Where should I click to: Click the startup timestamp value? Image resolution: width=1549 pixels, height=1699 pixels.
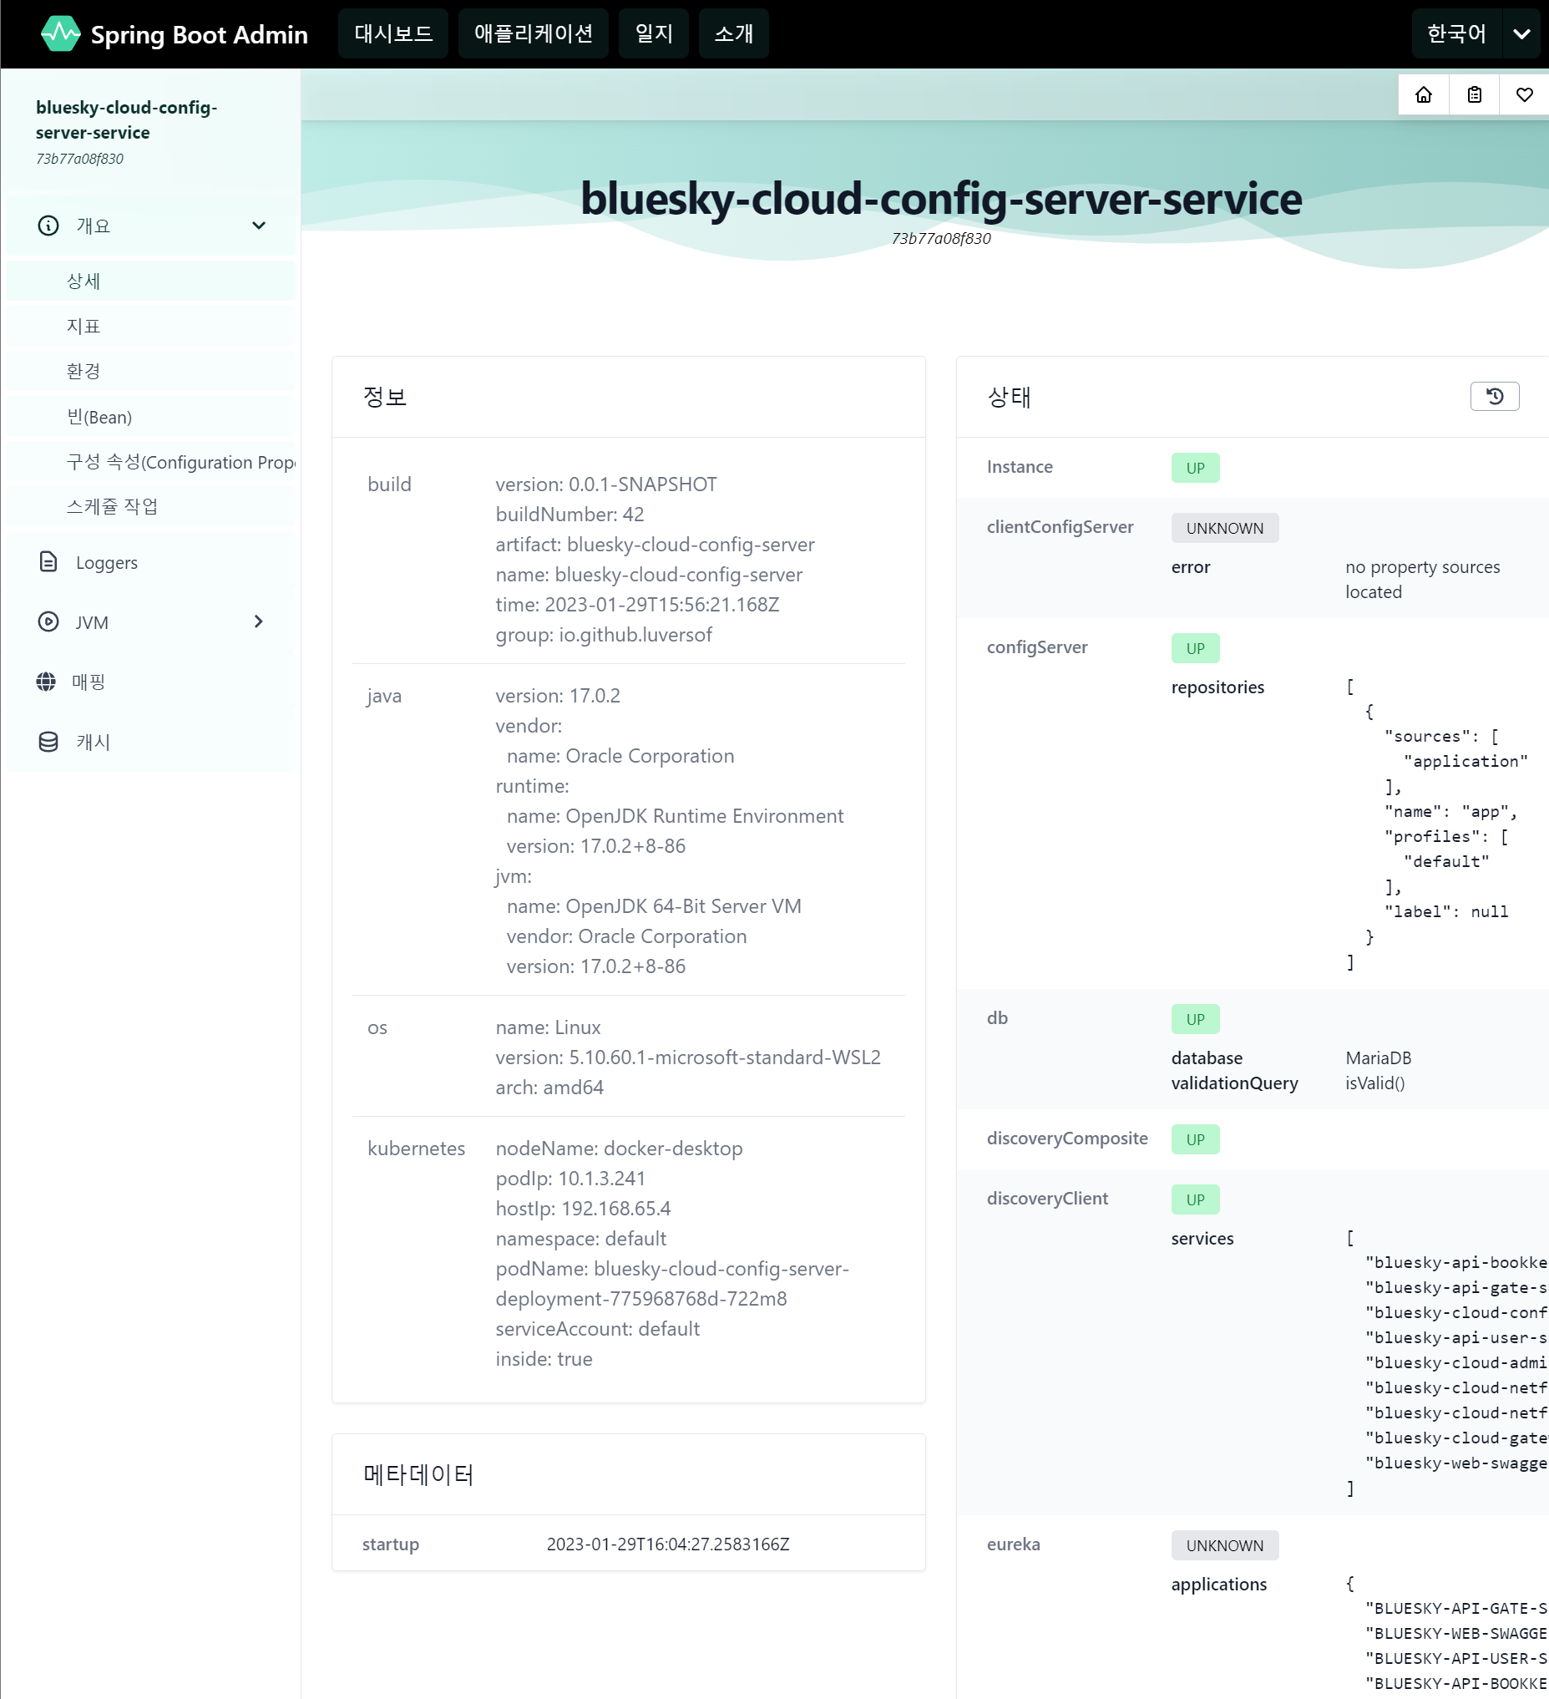667,1544
